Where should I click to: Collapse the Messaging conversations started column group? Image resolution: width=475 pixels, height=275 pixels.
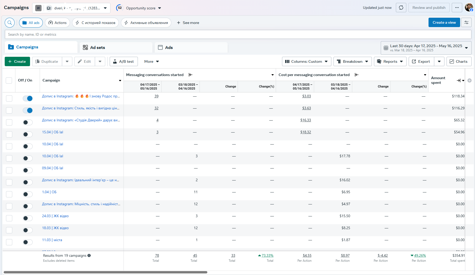(x=191, y=75)
